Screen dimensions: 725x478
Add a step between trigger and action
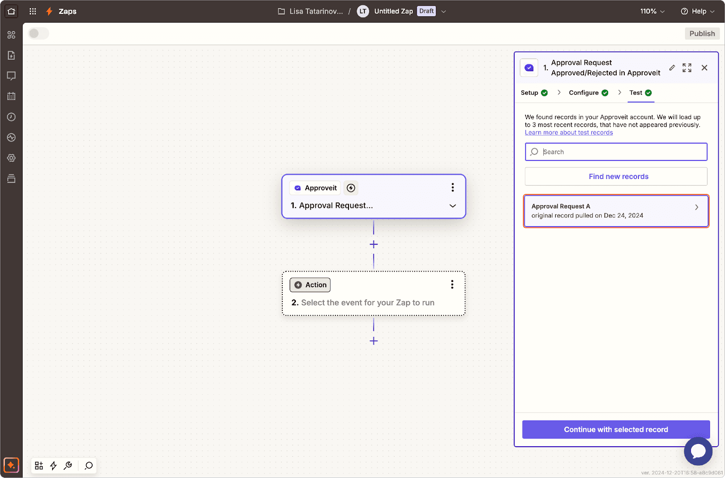[x=374, y=244]
